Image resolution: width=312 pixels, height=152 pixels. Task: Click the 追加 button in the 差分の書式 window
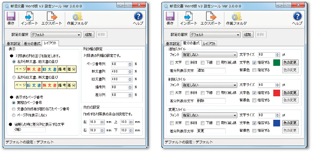(248, 35)
